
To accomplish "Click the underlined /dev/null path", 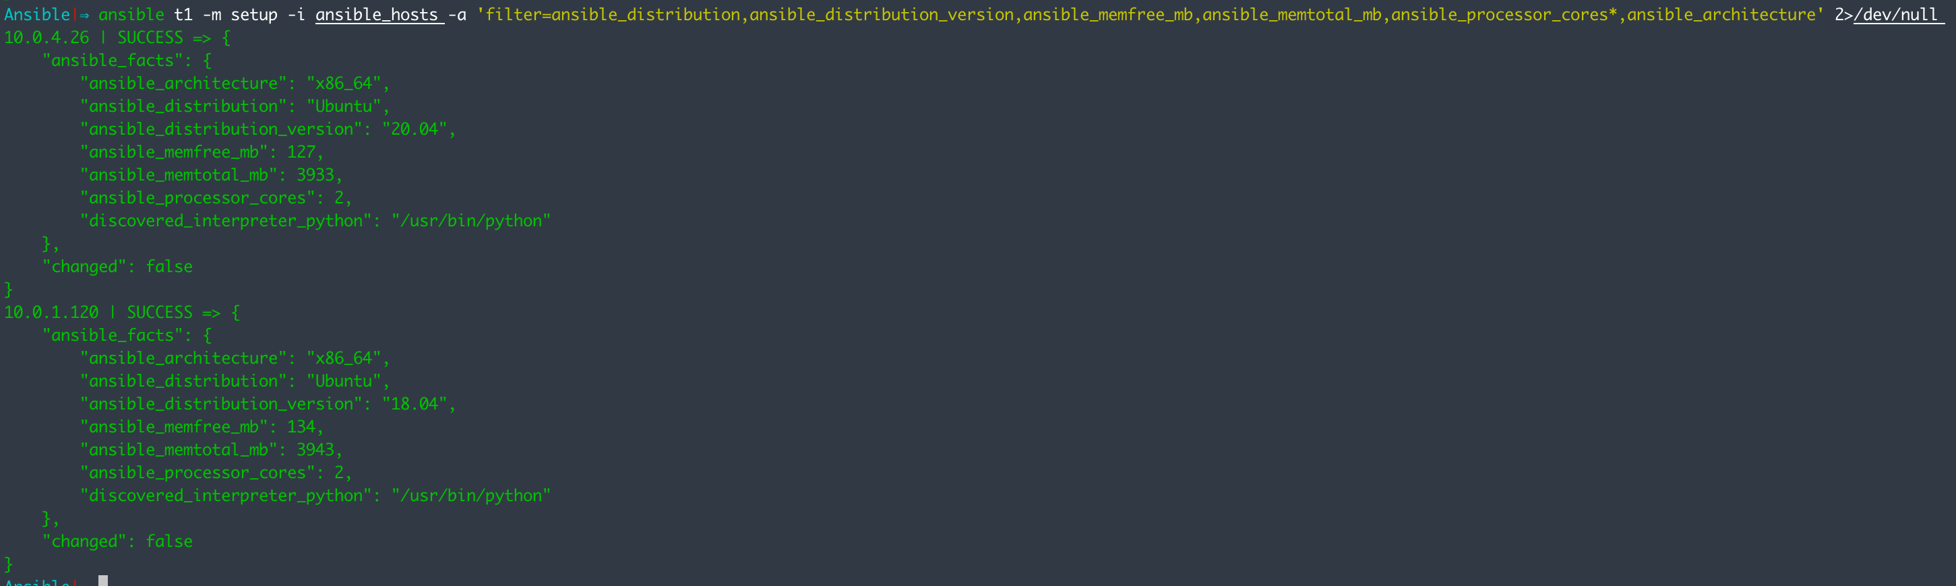I will tap(1895, 15).
